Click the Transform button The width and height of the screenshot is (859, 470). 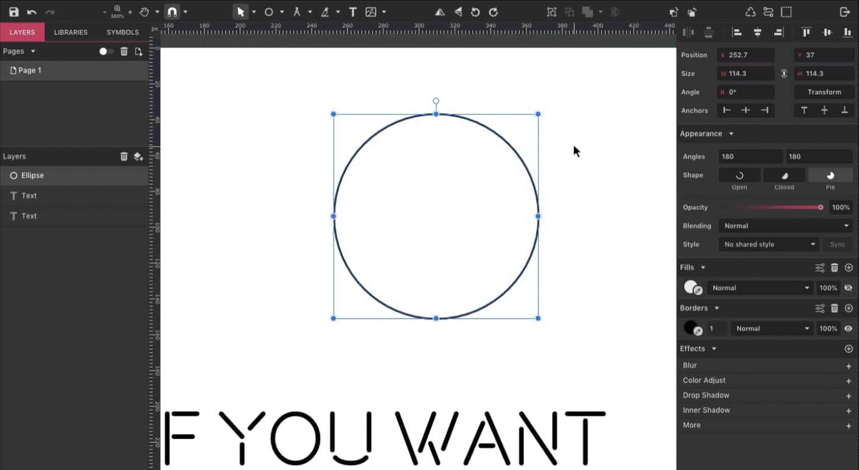tap(824, 91)
